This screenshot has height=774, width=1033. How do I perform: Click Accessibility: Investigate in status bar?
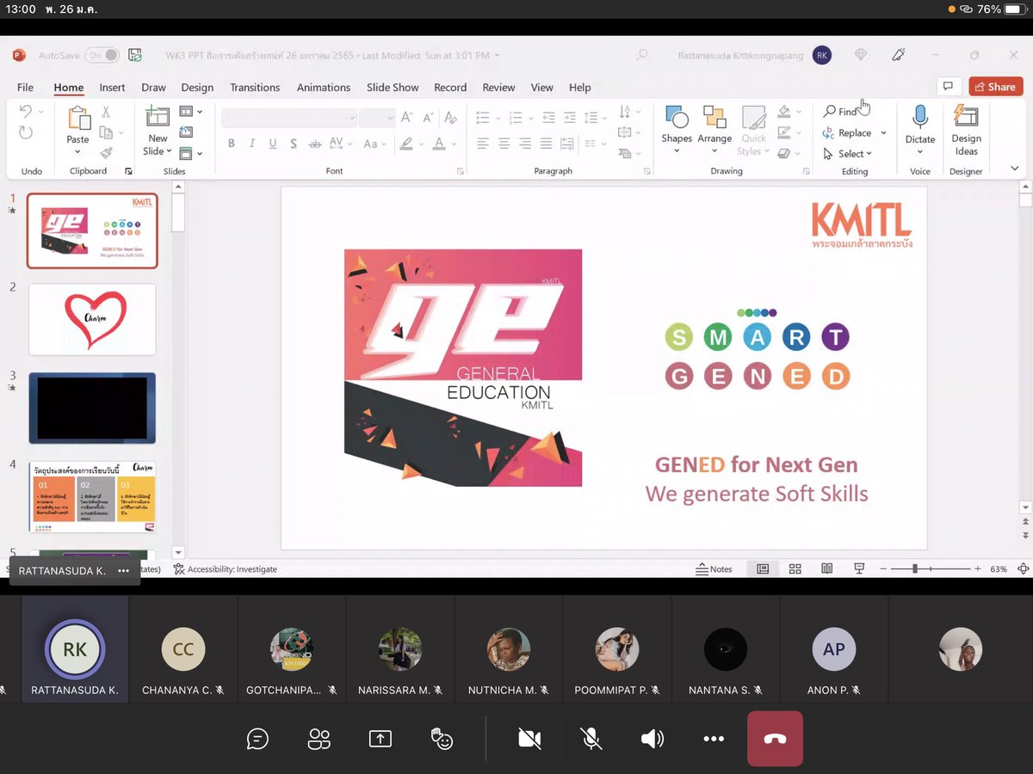pyautogui.click(x=226, y=569)
